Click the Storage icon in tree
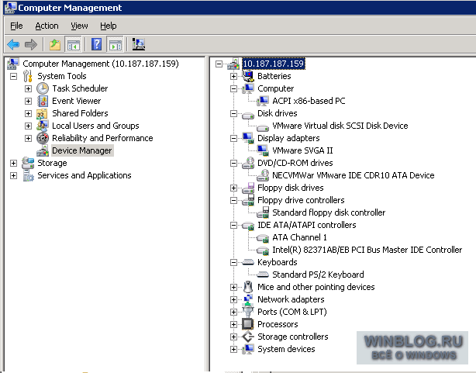The image size is (476, 373). 28,163
